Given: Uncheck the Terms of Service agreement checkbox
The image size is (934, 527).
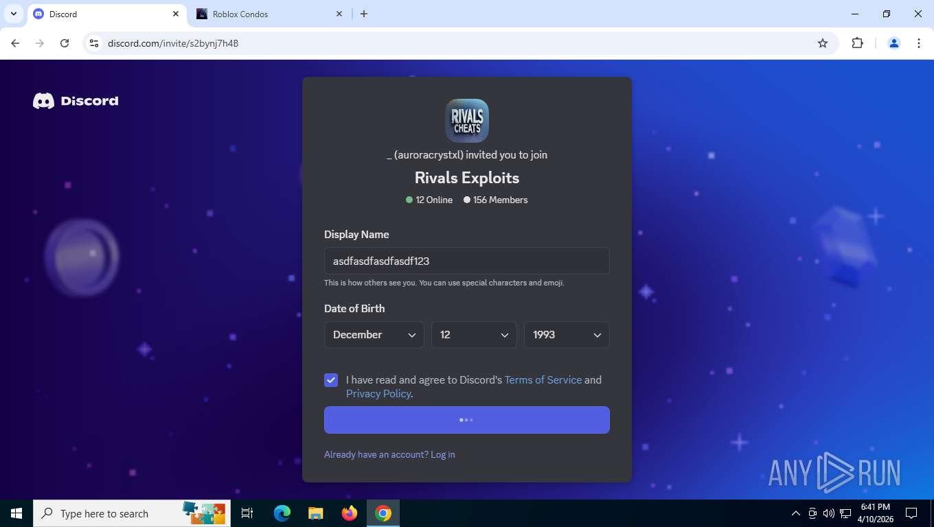Looking at the screenshot, I should [331, 380].
